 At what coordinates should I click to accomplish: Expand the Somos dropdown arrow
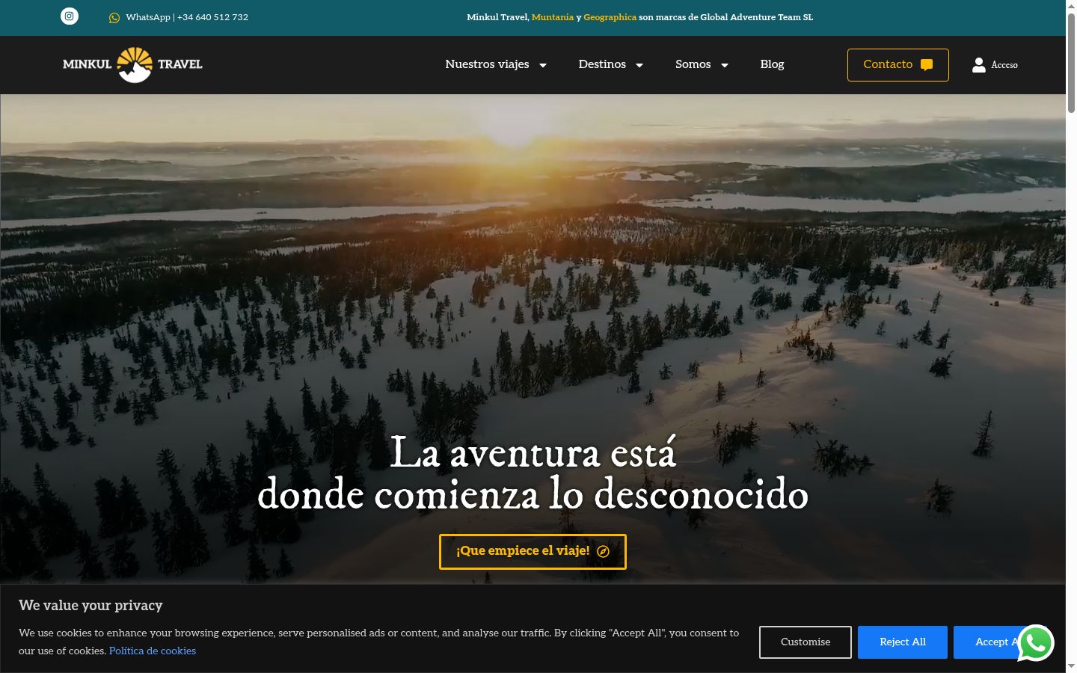(724, 65)
